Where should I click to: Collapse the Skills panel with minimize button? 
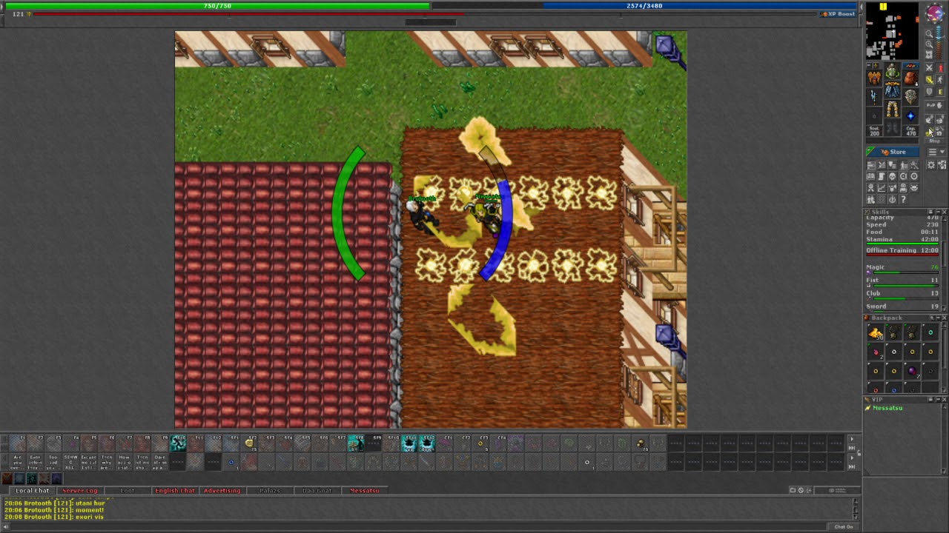[938, 212]
